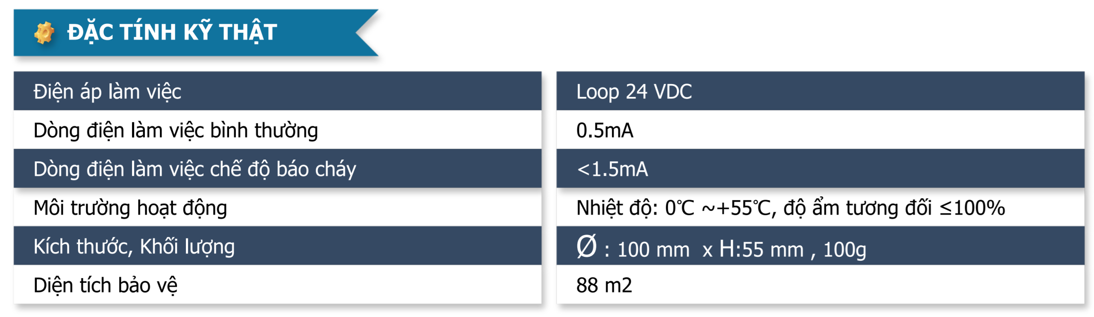
Task: Select the Môi trường hoạt động label
Action: [x=130, y=208]
